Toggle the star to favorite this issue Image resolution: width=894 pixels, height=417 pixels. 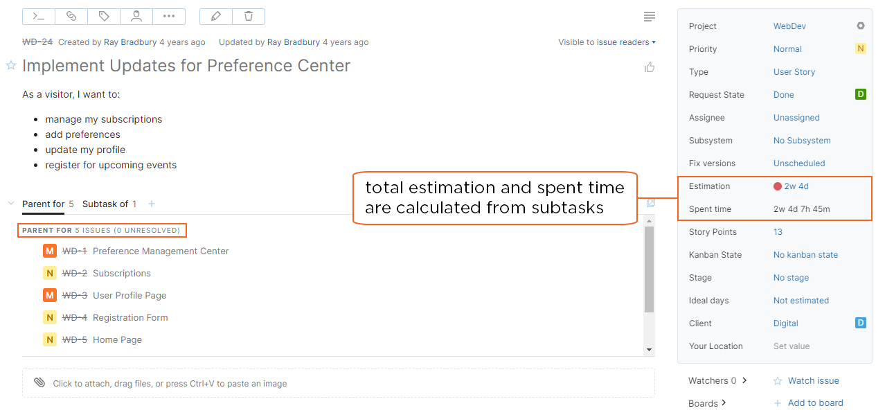[10, 66]
